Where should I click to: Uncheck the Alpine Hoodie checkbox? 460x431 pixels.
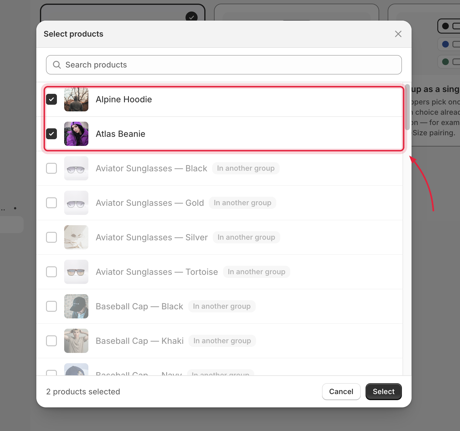pyautogui.click(x=51, y=99)
